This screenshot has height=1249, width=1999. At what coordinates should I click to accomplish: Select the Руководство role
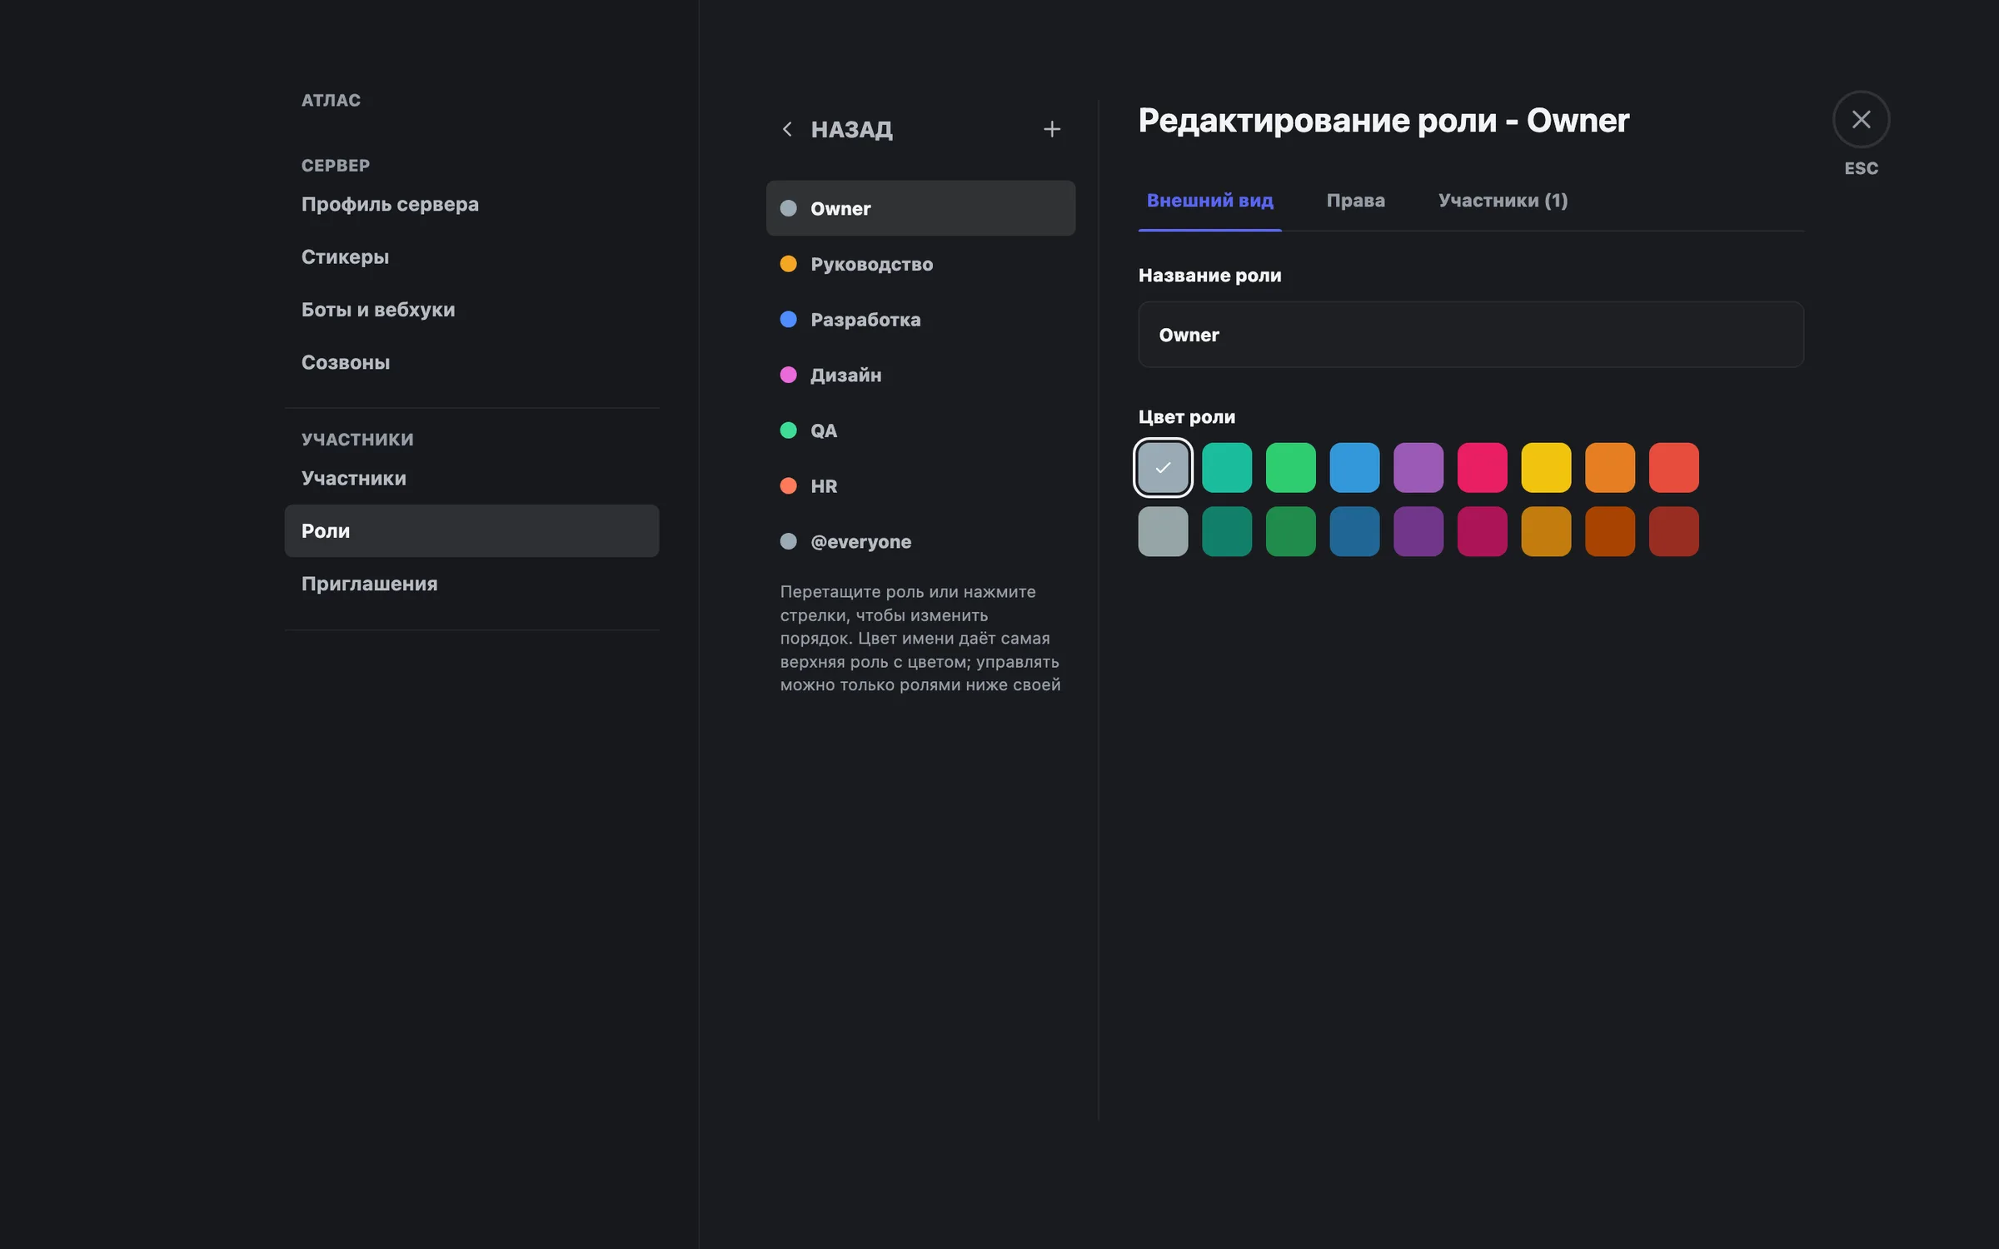(x=920, y=264)
